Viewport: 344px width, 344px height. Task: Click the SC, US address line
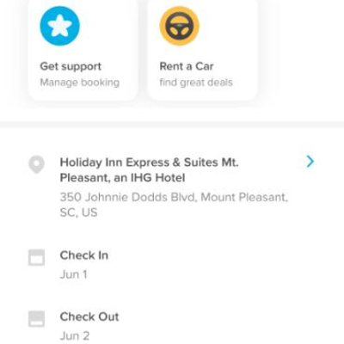[78, 212]
